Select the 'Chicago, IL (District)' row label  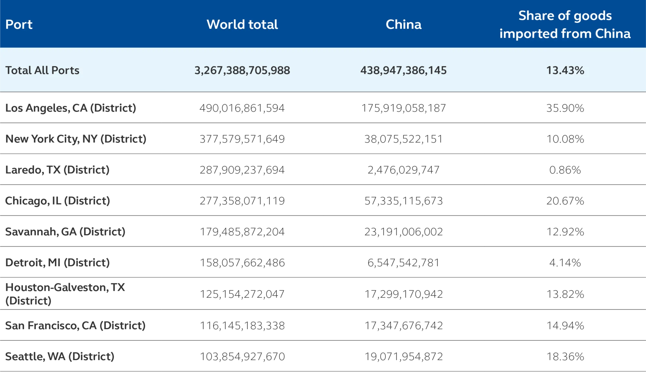click(58, 201)
